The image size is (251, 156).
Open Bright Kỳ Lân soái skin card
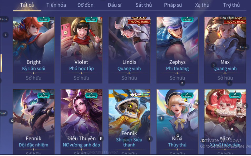pyautogui.click(x=34, y=50)
